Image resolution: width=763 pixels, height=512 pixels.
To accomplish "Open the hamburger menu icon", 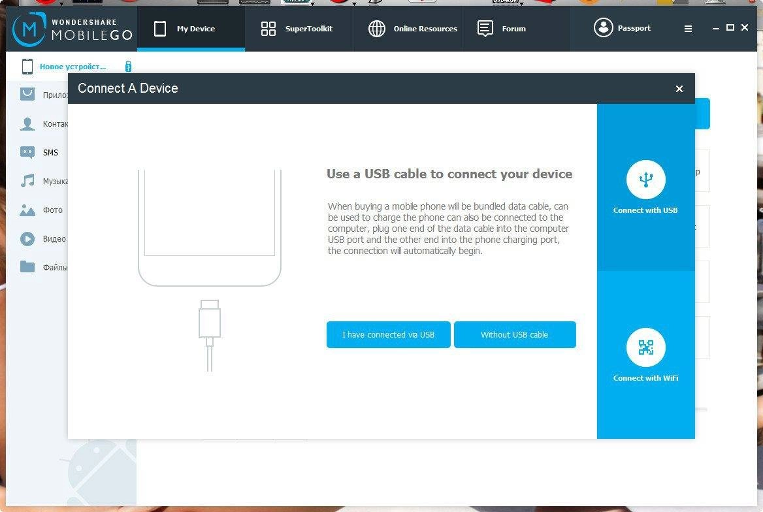I will 688,29.
